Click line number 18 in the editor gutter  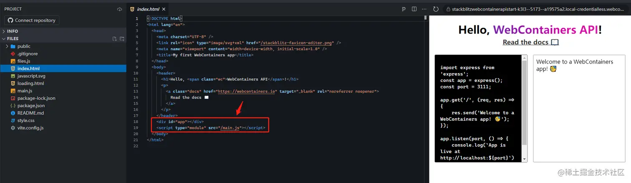[136, 122]
